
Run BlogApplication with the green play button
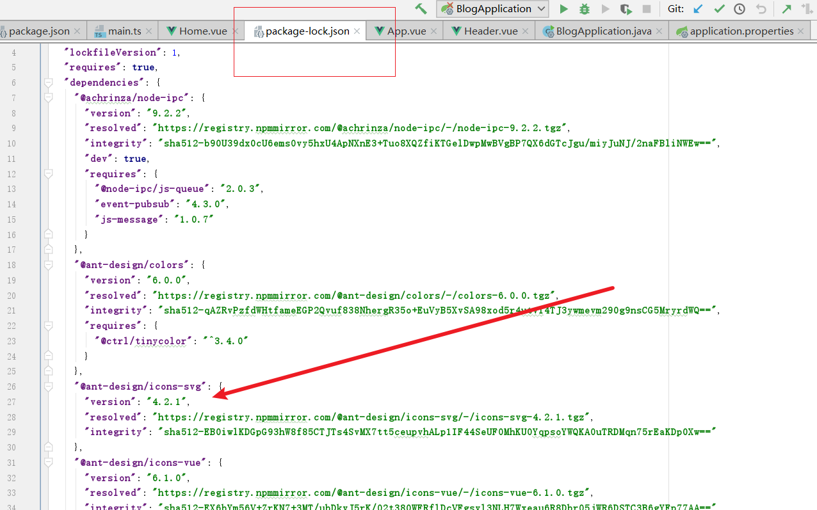(x=563, y=9)
